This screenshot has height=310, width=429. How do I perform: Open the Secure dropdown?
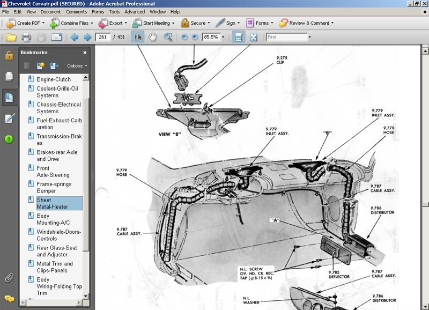[195, 23]
